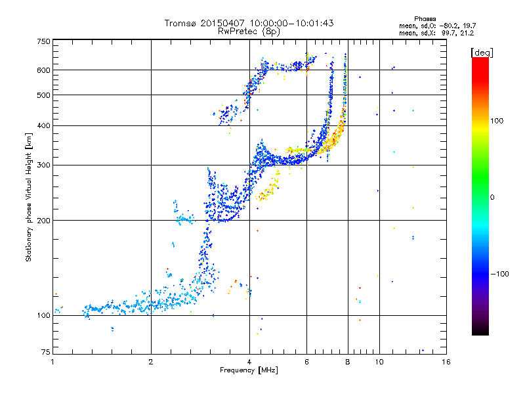Click the 'mean, sd,X: 99.7, 21.2' text
The width and height of the screenshot is (525, 394).
(436, 33)
